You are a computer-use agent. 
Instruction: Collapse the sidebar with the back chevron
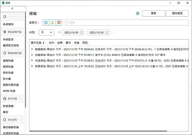12,9
